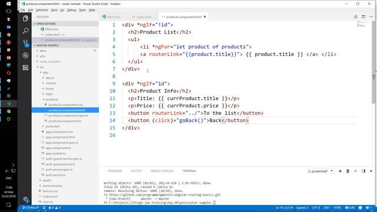Image resolution: width=377 pixels, height=212 pixels.
Task: Collapse the ROUTER-SAMPLE section
Action: [65, 45]
